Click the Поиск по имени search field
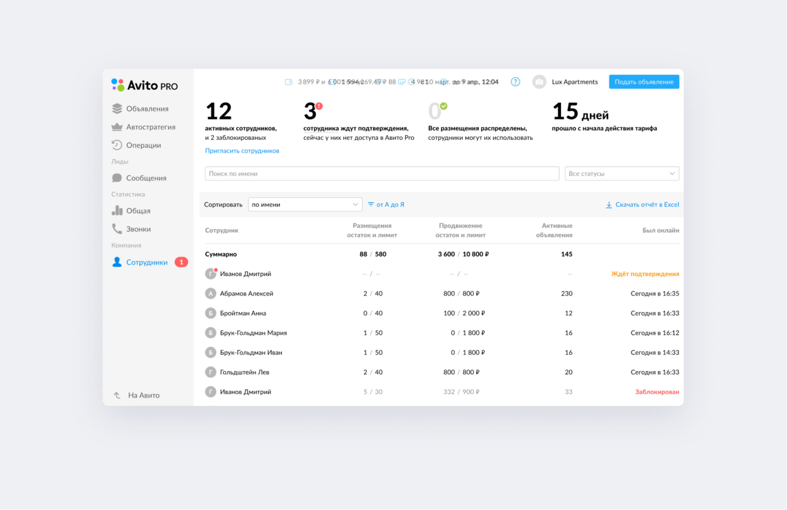The height and width of the screenshot is (510, 787). (x=382, y=174)
